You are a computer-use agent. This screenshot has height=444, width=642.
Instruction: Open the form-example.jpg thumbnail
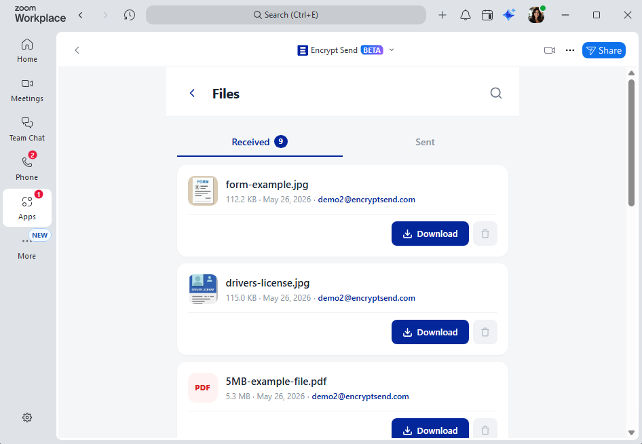[x=203, y=191]
